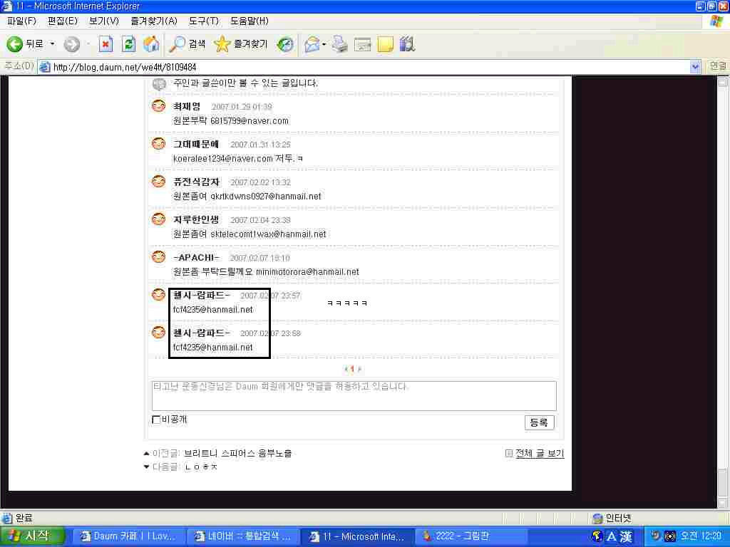Click the yellow note toolbar icon
Viewport: 730px width, 547px height.
pyautogui.click(x=385, y=44)
